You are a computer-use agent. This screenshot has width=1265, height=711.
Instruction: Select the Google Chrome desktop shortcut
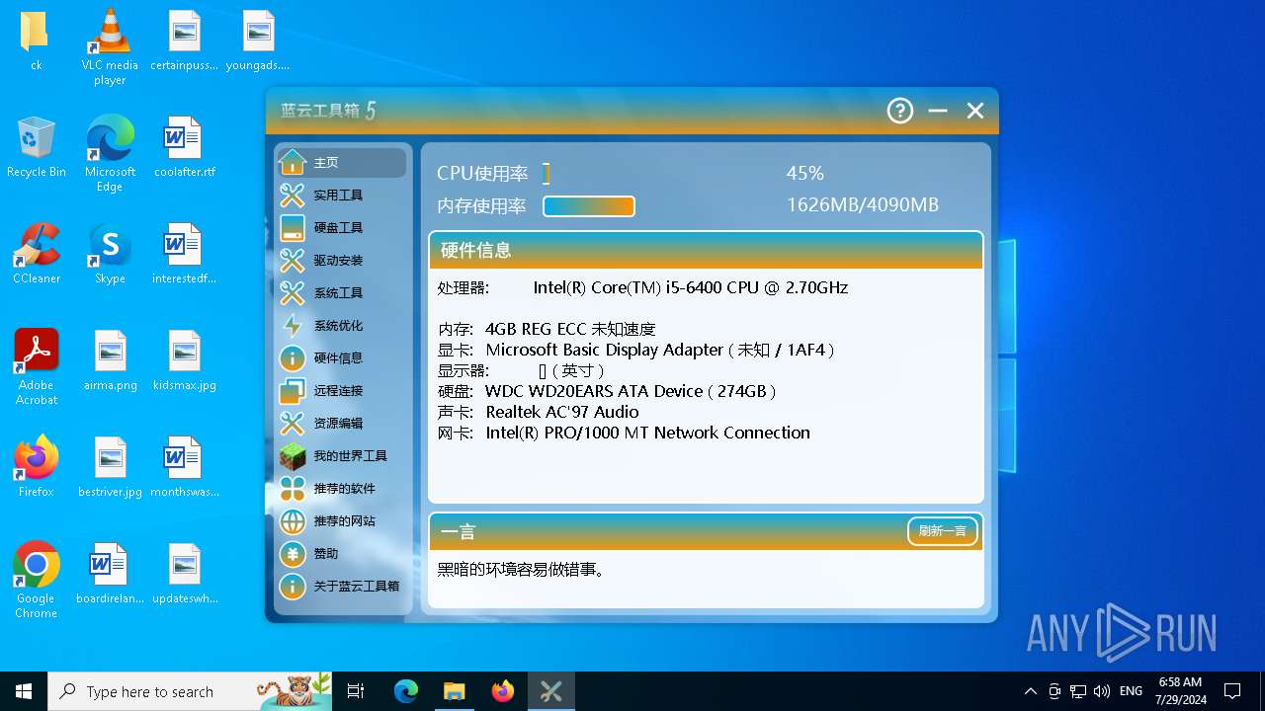pos(37,581)
